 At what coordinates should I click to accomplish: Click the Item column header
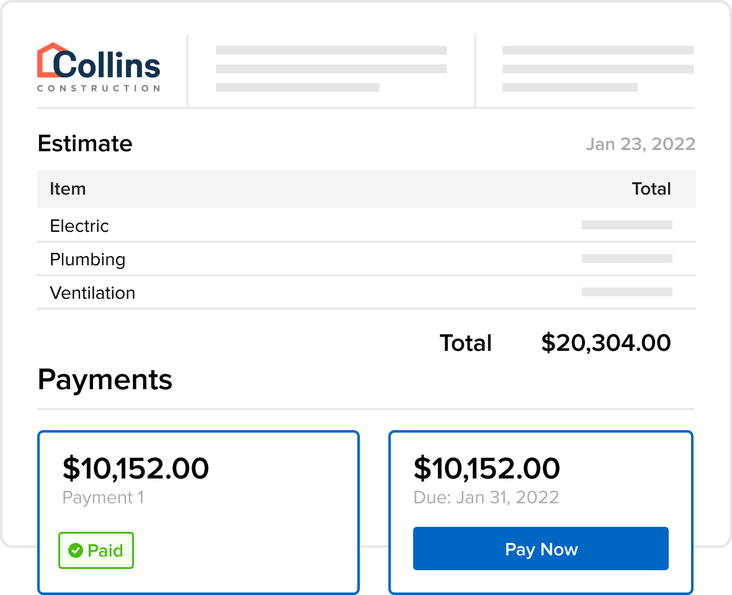click(68, 189)
